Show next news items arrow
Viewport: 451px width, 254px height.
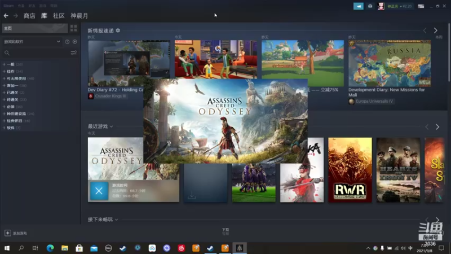(435, 30)
